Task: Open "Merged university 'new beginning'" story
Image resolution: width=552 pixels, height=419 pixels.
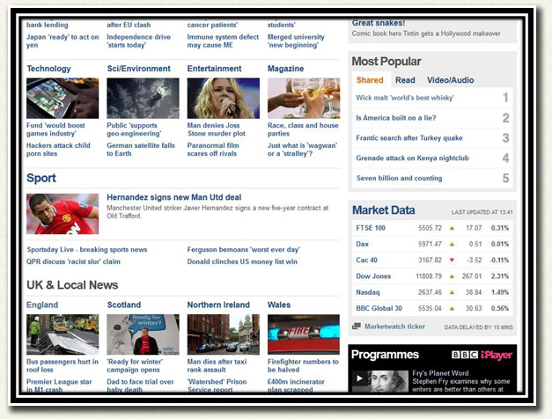Action: point(296,40)
